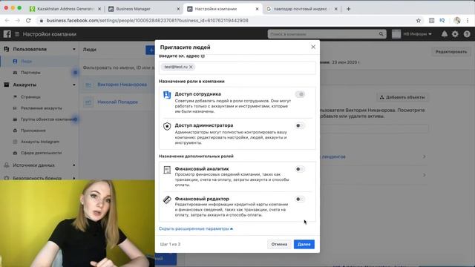
Task: Click the IQ extension icon
Action: (x=442, y=21)
